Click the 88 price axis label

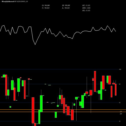(x=120, y=121)
